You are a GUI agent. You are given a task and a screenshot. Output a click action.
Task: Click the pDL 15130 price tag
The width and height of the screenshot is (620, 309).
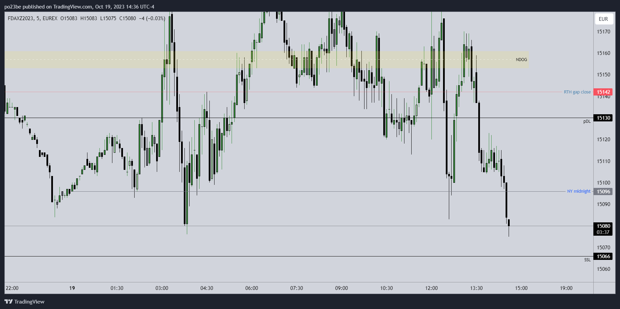click(603, 118)
